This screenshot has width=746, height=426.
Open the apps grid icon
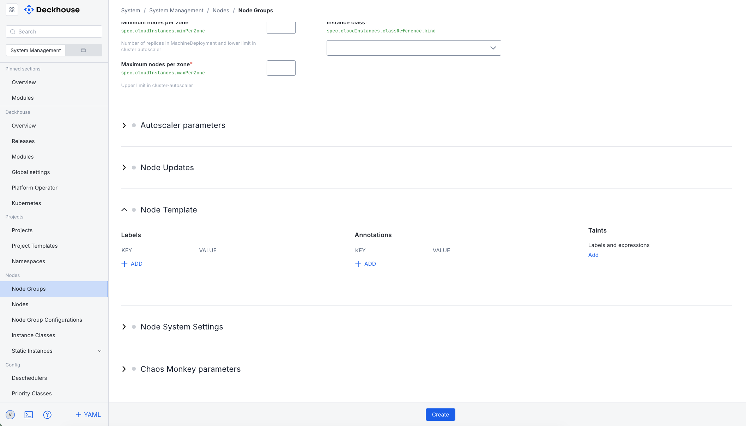[x=12, y=10]
